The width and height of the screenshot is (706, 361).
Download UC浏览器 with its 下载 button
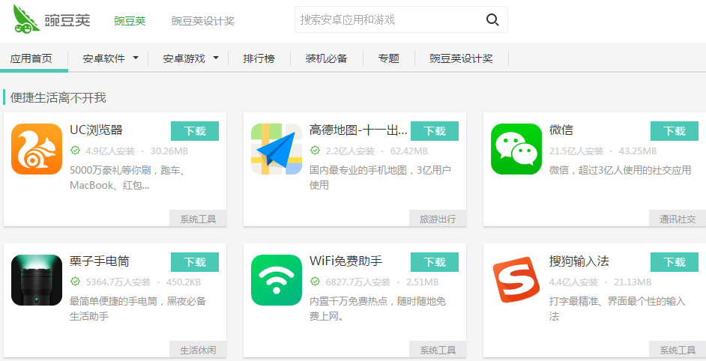coord(195,131)
